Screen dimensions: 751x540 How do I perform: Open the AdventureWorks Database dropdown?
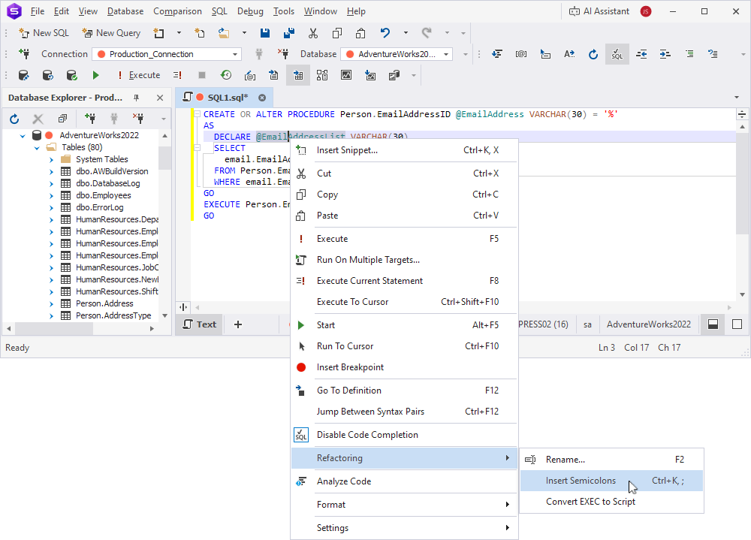(445, 53)
